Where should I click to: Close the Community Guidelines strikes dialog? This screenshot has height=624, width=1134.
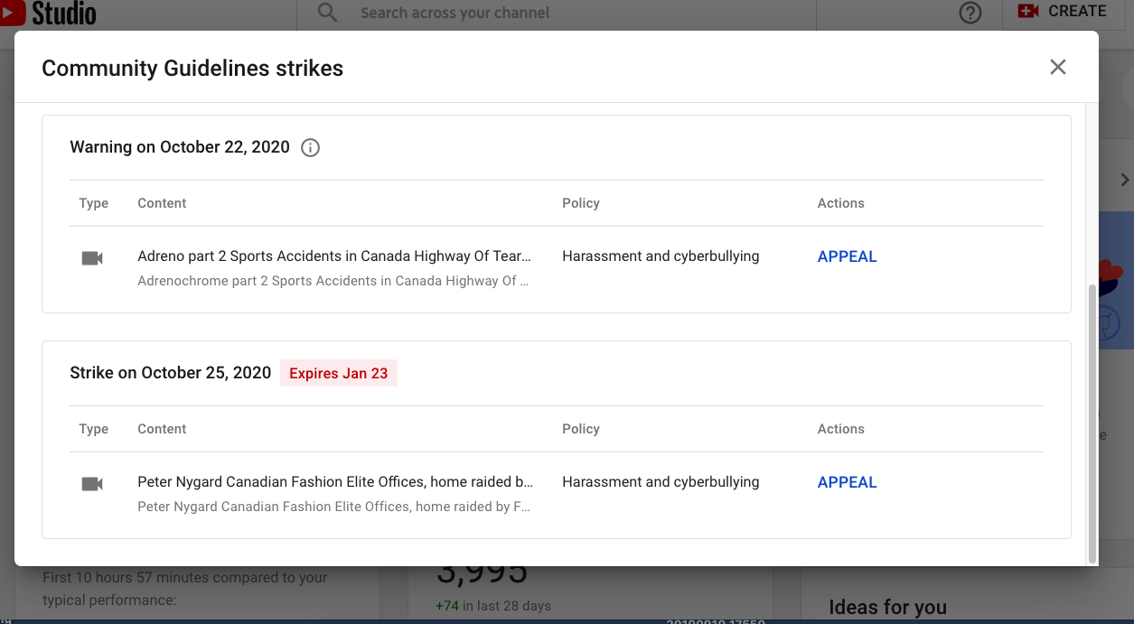click(x=1058, y=67)
